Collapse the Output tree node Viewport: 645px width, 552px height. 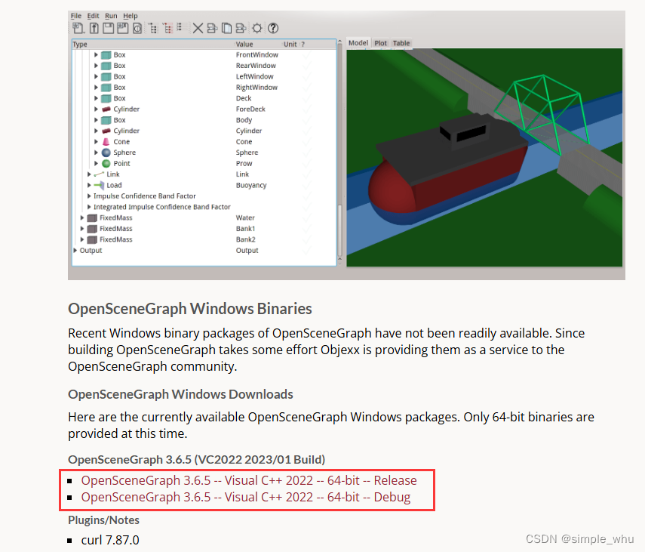(75, 249)
